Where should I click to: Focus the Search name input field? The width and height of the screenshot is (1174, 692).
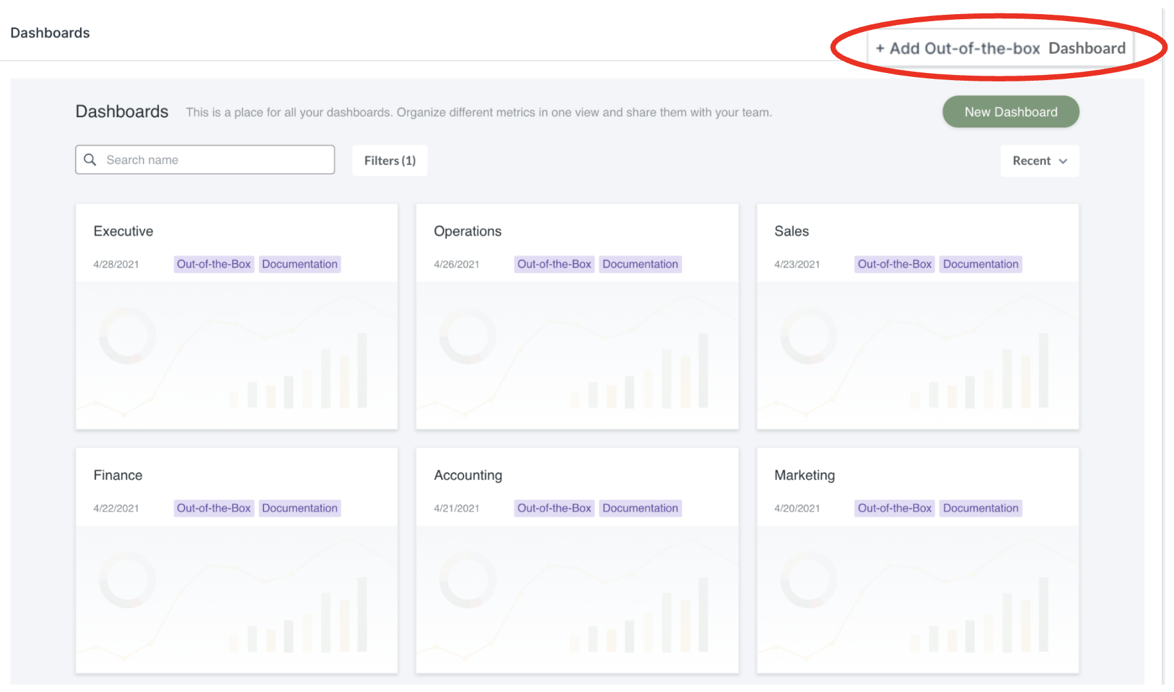pos(217,160)
